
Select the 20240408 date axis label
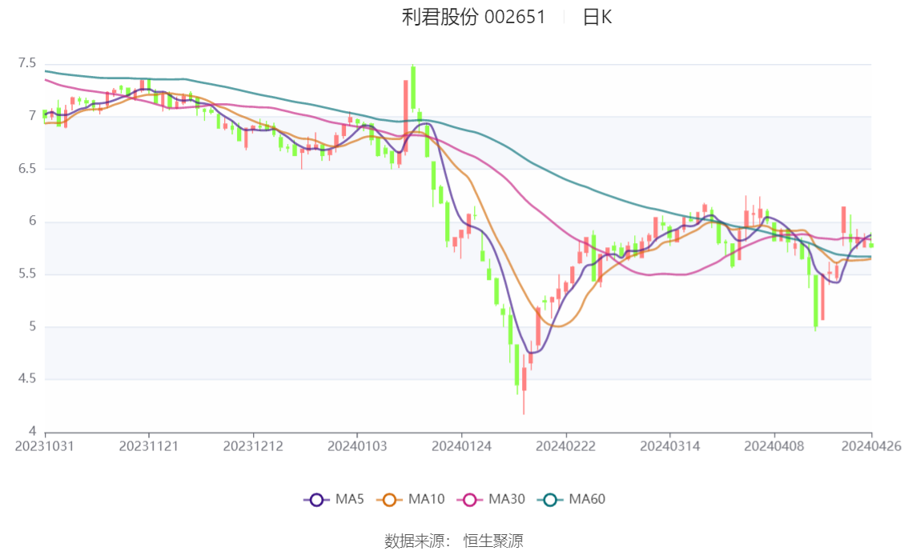773,445
